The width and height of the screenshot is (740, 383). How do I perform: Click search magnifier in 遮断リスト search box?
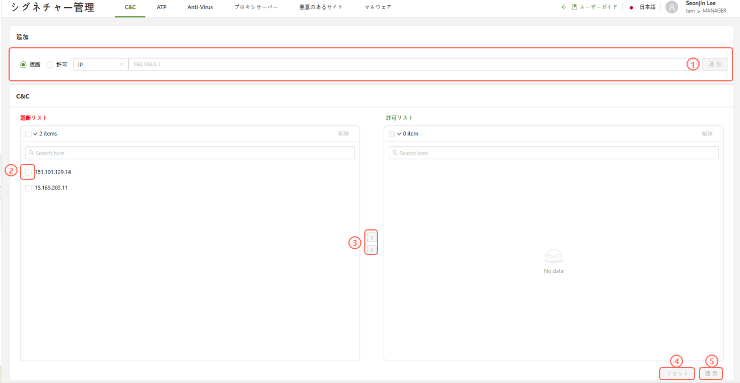click(32, 153)
